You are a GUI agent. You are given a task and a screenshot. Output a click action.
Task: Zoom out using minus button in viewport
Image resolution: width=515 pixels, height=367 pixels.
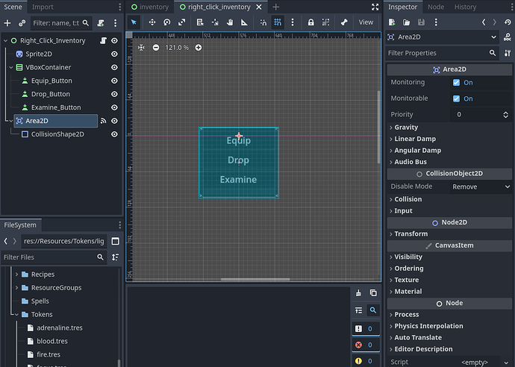point(156,48)
